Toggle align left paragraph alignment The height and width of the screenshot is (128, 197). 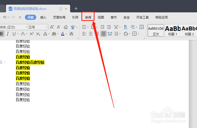84,34
